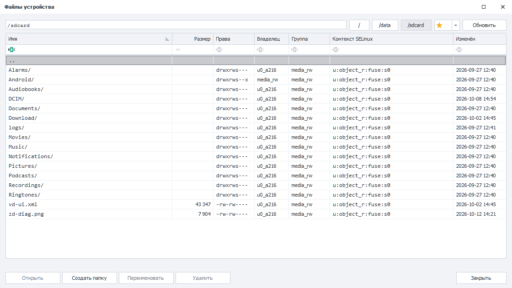Image resolution: width=512 pixels, height=288 pixels.
Task: Go to root path button
Action: (x=359, y=25)
